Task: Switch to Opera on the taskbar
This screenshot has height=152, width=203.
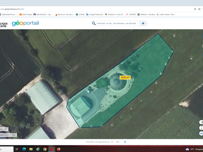Action: click(52, 149)
